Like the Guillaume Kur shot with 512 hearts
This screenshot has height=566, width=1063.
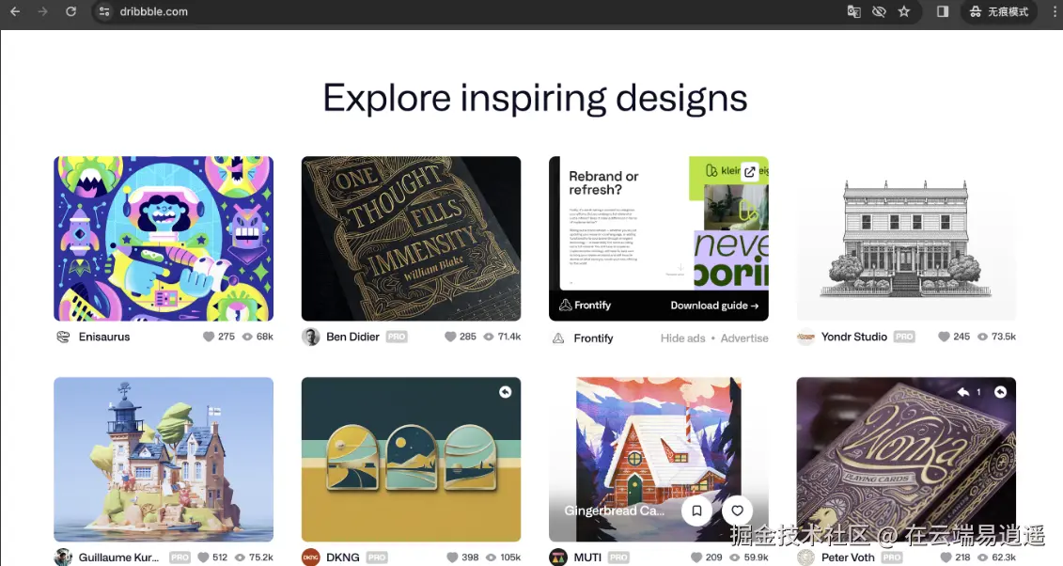pos(203,558)
